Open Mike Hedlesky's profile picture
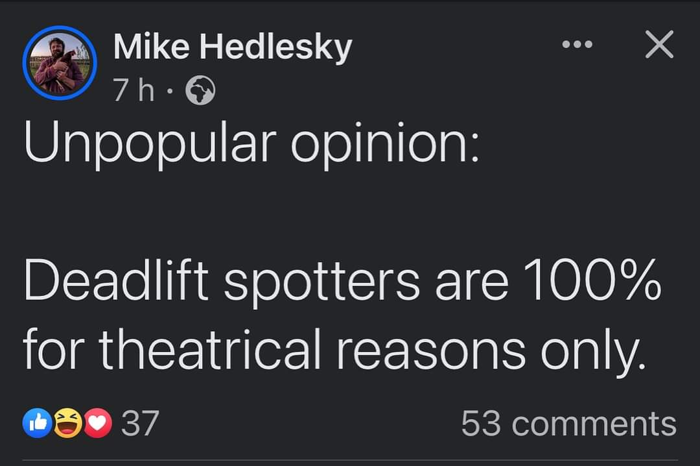 pos(59,64)
